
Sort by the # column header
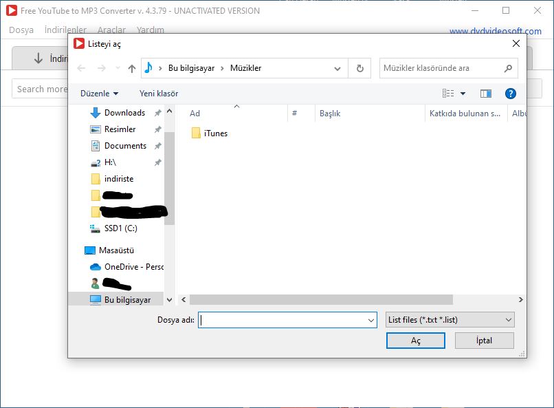point(294,113)
